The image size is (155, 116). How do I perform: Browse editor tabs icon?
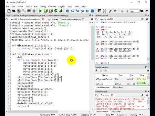(7, 19)
